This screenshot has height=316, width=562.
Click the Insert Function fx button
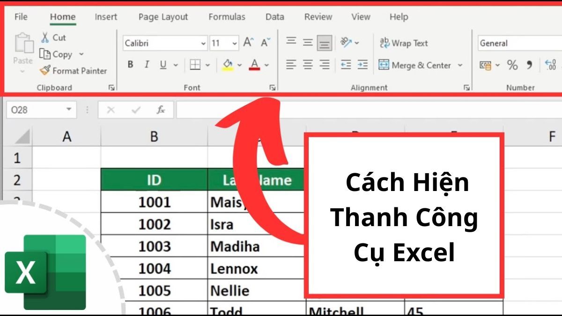(x=161, y=110)
